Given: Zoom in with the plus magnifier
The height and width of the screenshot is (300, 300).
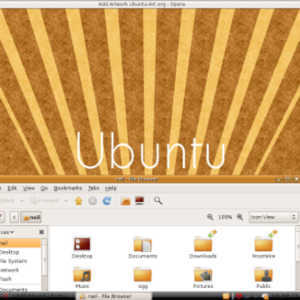Looking at the screenshot, I should tap(240, 217).
